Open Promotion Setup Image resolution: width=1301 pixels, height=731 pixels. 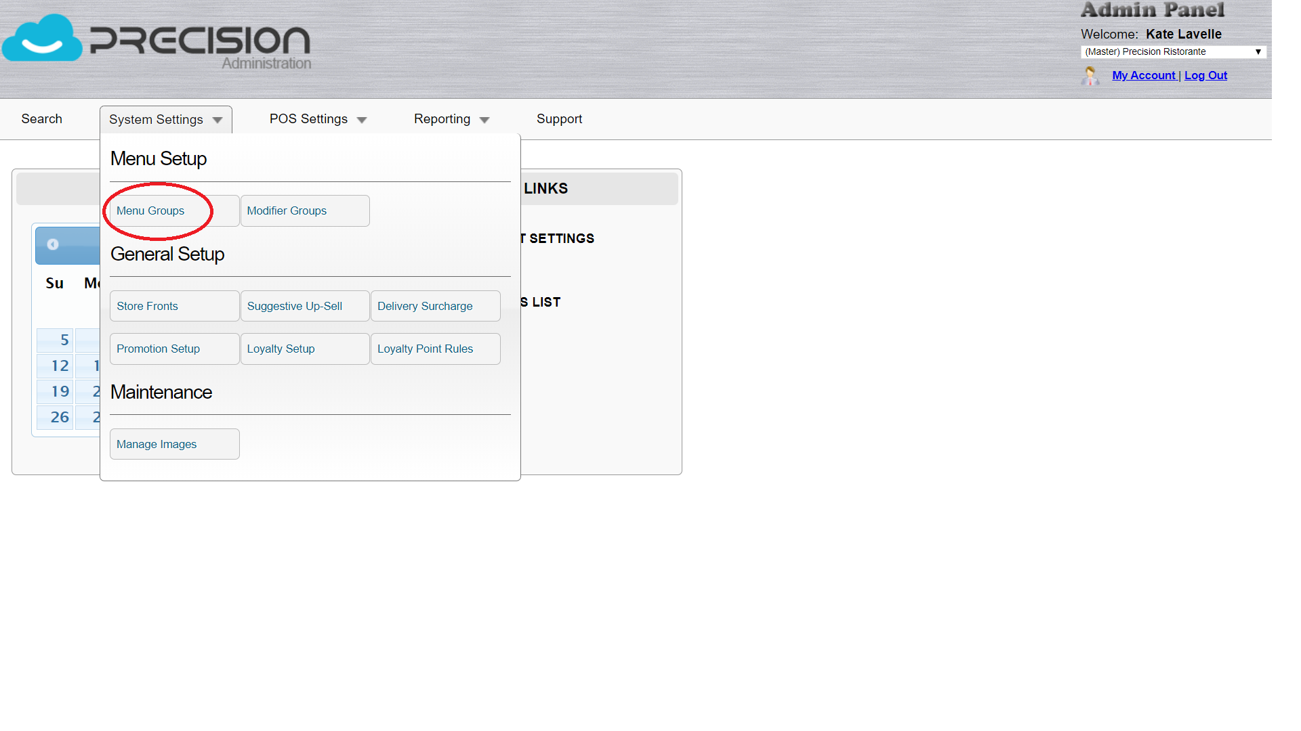(158, 349)
